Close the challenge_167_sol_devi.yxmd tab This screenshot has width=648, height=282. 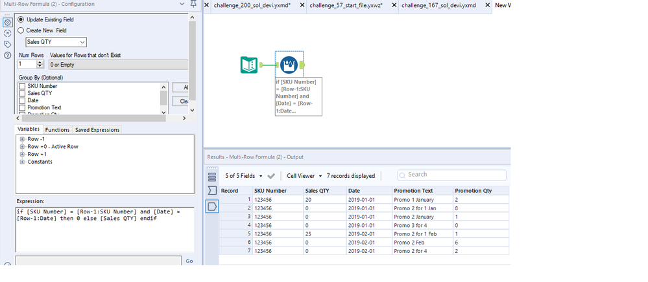pos(488,5)
